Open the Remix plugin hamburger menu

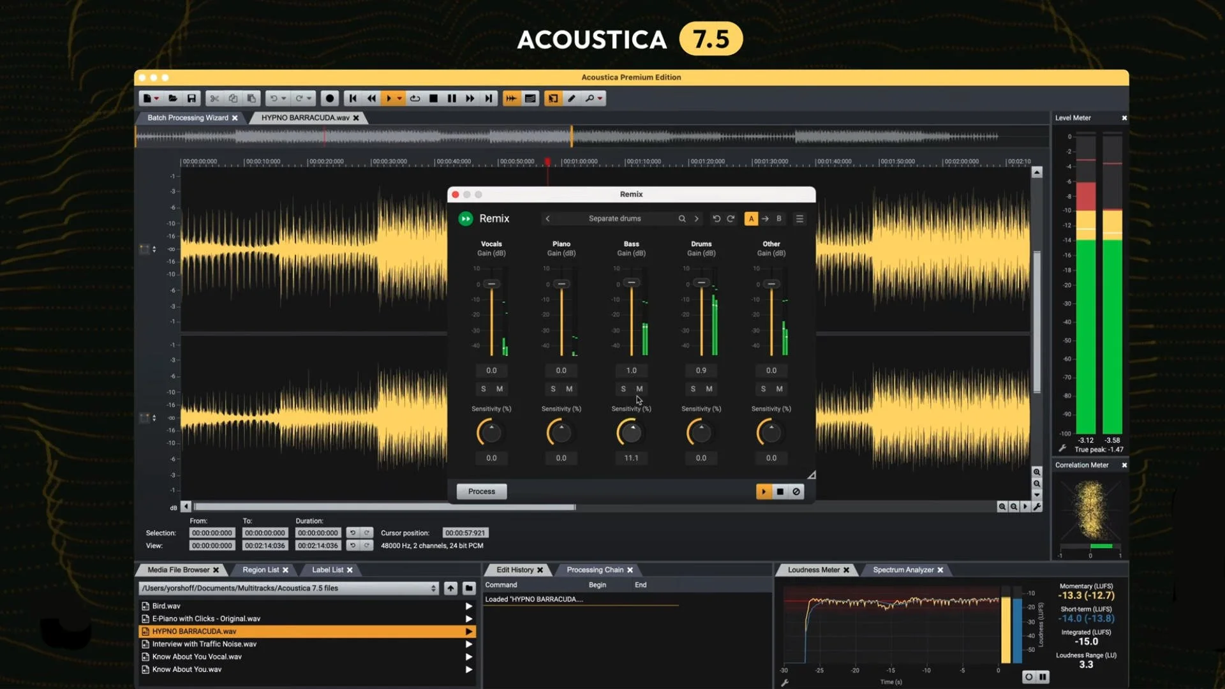pyautogui.click(x=799, y=219)
